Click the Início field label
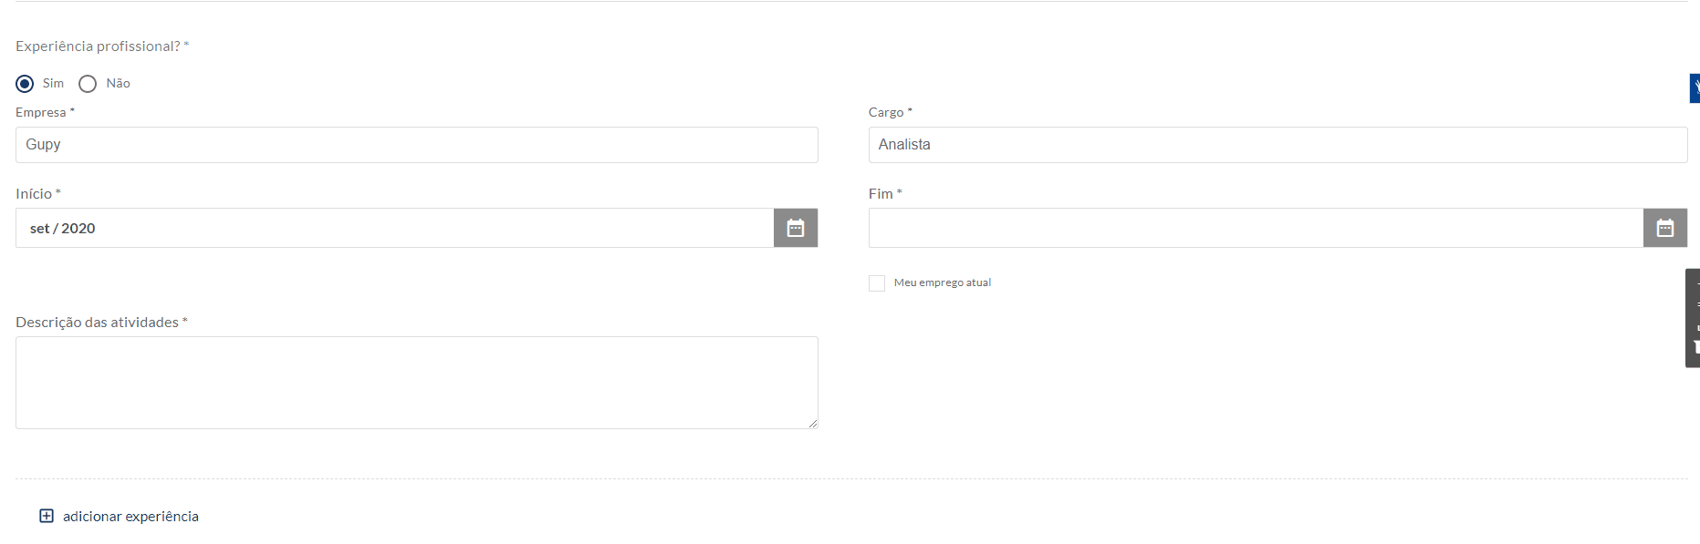 click(34, 194)
